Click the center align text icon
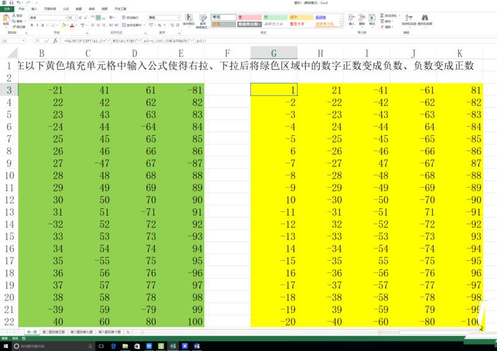The image size is (497, 351). 98,25
